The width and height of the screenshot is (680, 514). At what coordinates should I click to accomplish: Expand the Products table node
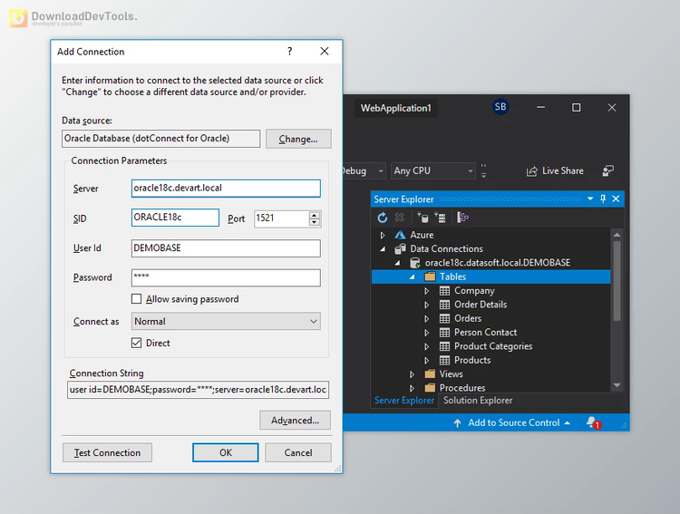427,360
